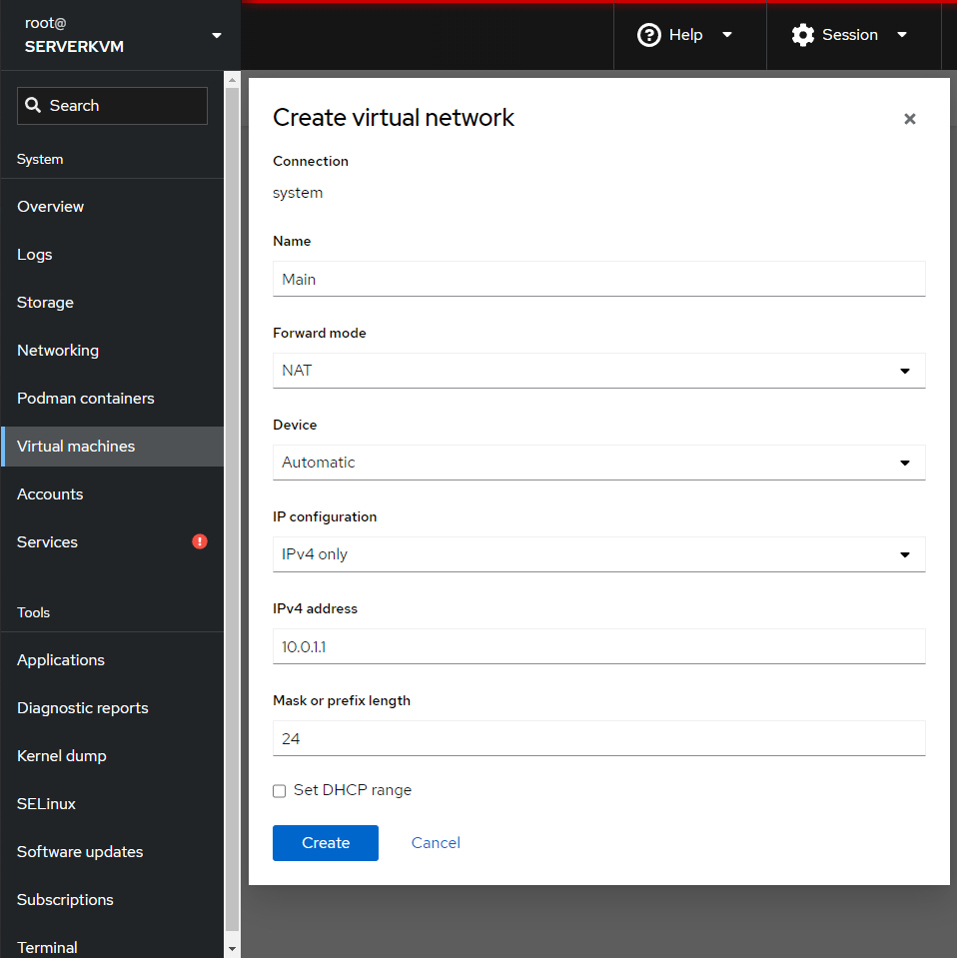Close the Create virtual network dialog
The image size is (957, 958).
[909, 119]
